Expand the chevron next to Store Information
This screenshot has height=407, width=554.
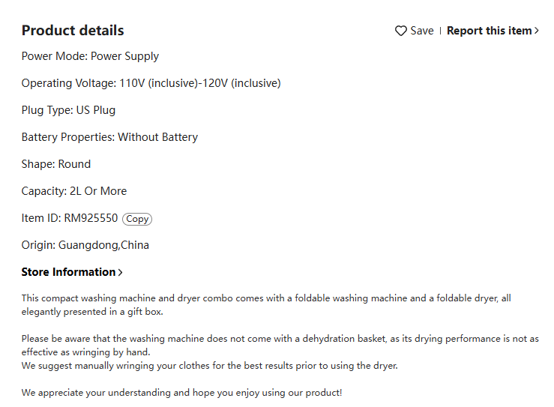[x=120, y=272]
